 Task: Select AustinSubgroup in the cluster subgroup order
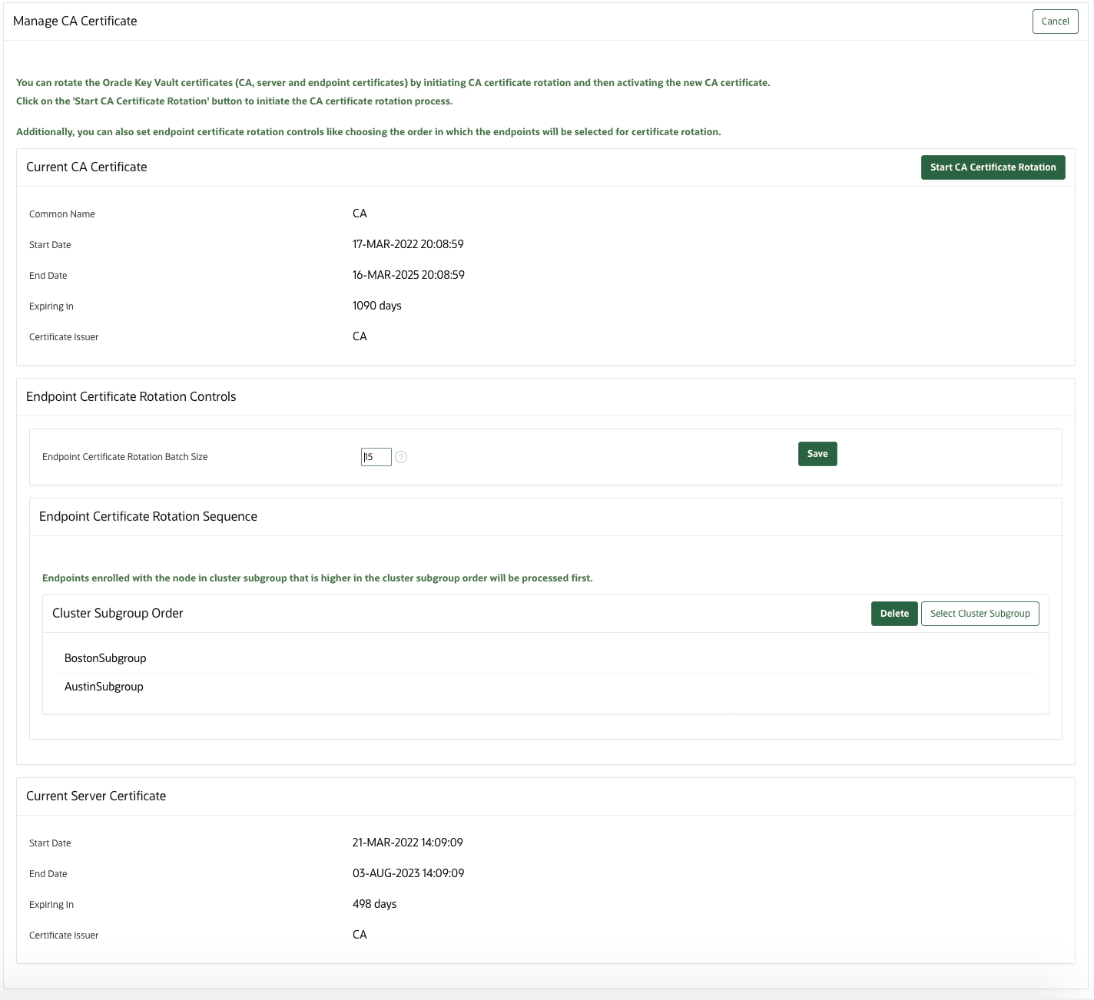[x=104, y=686]
